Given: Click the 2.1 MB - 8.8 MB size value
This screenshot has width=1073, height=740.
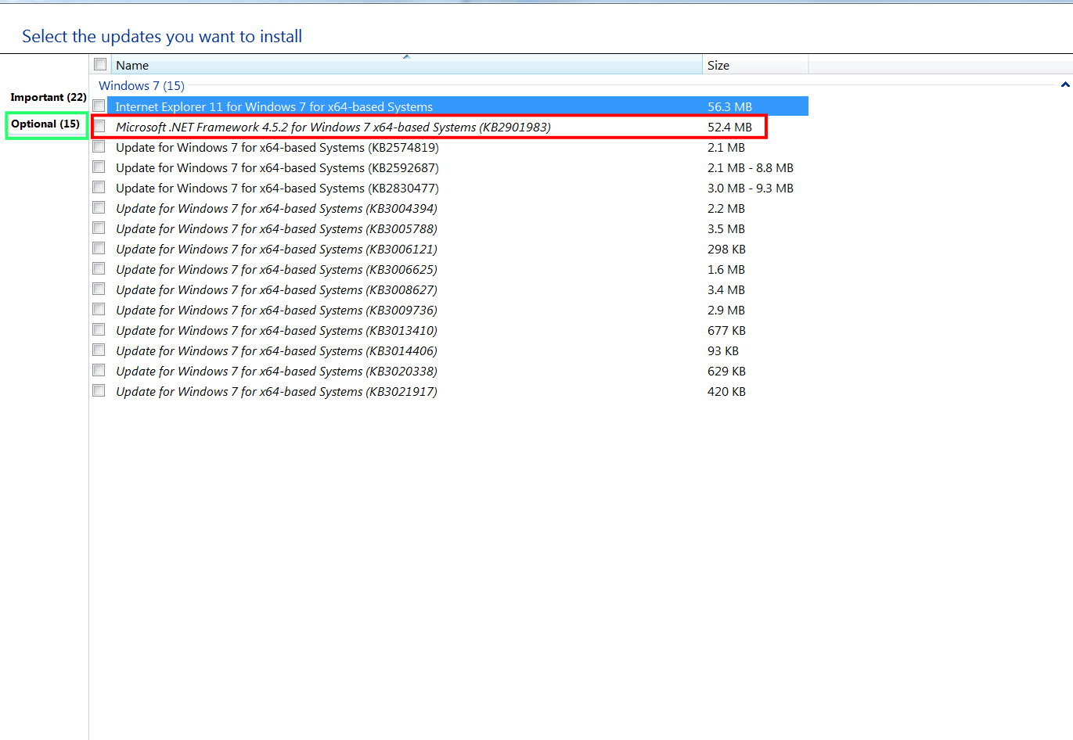Looking at the screenshot, I should click(x=751, y=167).
